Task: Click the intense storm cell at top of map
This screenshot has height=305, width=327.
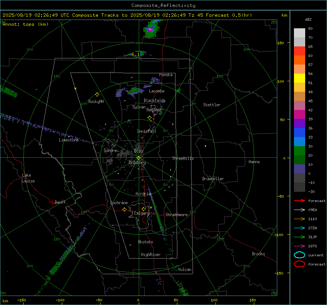Action: pos(151,30)
